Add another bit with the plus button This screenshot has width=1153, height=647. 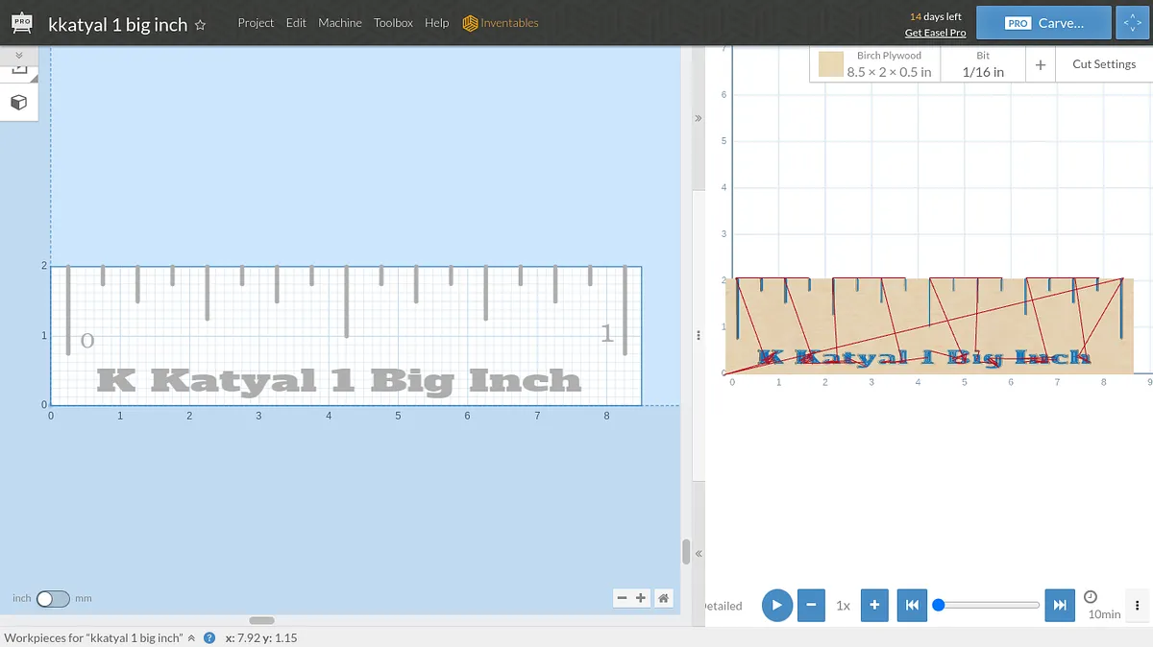[x=1040, y=64]
